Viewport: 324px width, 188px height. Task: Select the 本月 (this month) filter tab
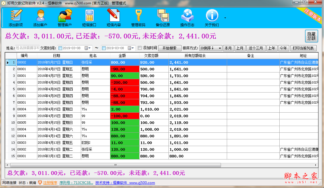(228, 48)
